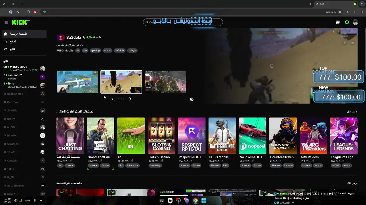Open the Chrome extensions puzzle icon
This screenshot has width=366, height=205.
click(28, 12)
